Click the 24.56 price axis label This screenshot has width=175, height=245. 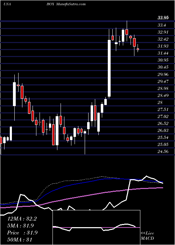pos(163,152)
